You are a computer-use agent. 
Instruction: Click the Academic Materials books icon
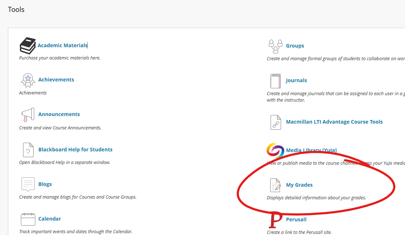[28, 46]
